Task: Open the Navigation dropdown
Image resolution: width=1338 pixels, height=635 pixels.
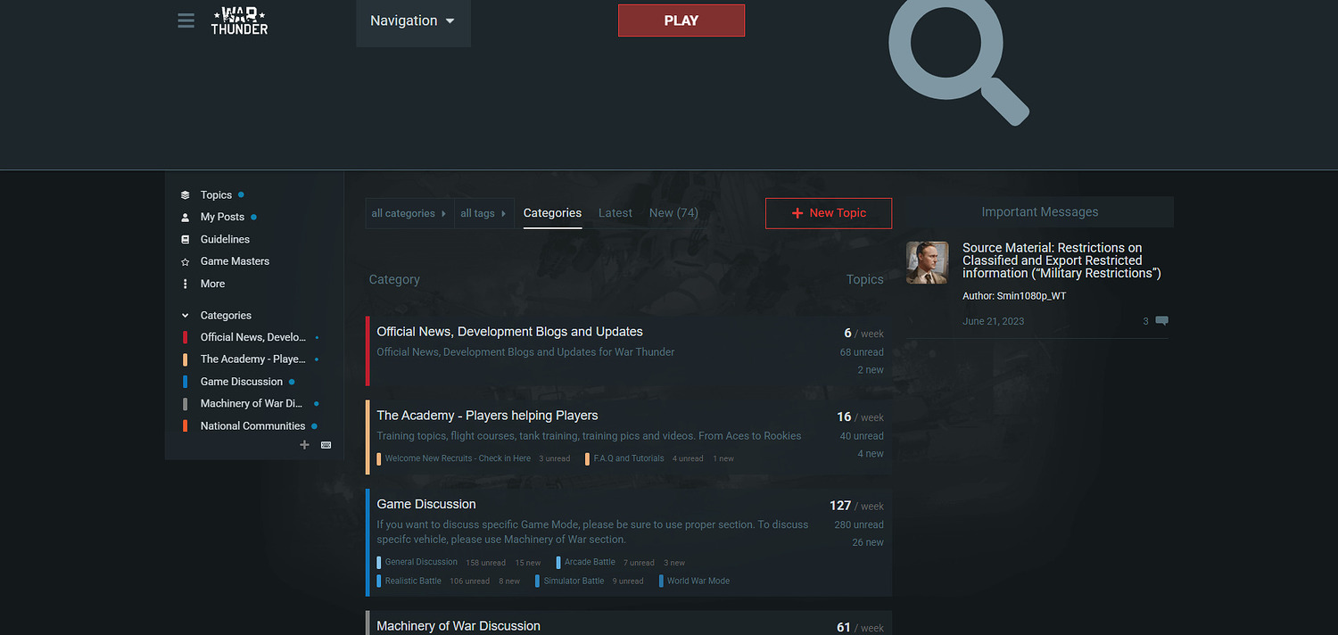Action: (x=413, y=21)
